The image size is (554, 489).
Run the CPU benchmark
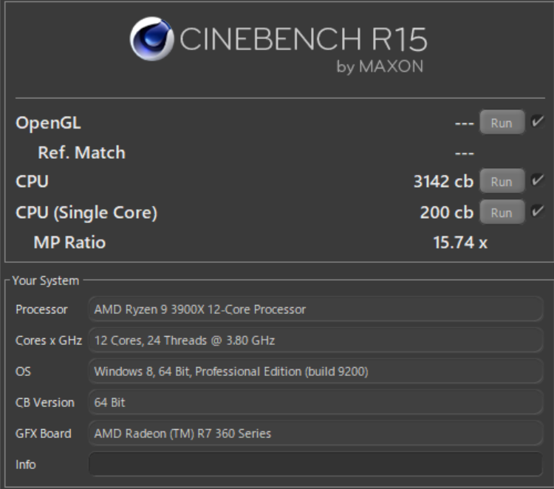[x=502, y=181]
